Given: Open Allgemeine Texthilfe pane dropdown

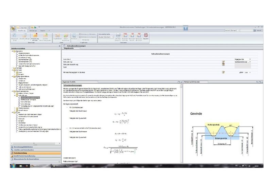Looking at the screenshot, I should tap(97, 82).
